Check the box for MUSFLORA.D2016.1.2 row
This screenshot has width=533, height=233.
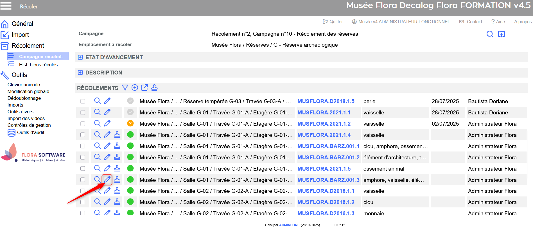point(83,202)
